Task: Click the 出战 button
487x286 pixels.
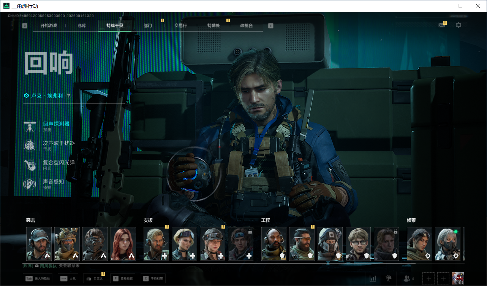Action: (x=68, y=278)
